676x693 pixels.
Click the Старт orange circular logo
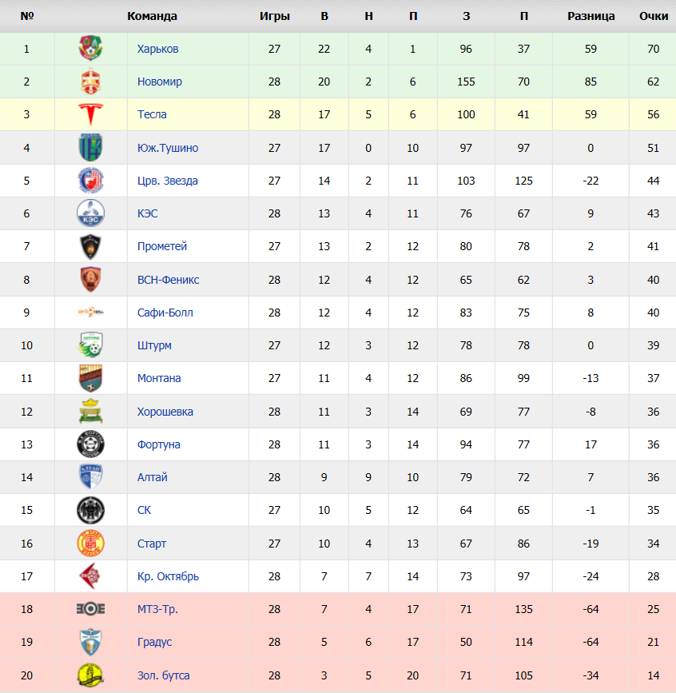pos(90,544)
